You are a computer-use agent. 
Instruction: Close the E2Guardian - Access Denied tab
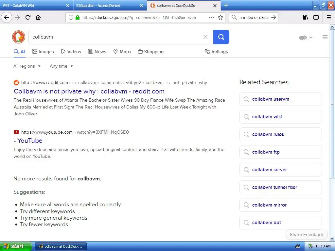141,6
